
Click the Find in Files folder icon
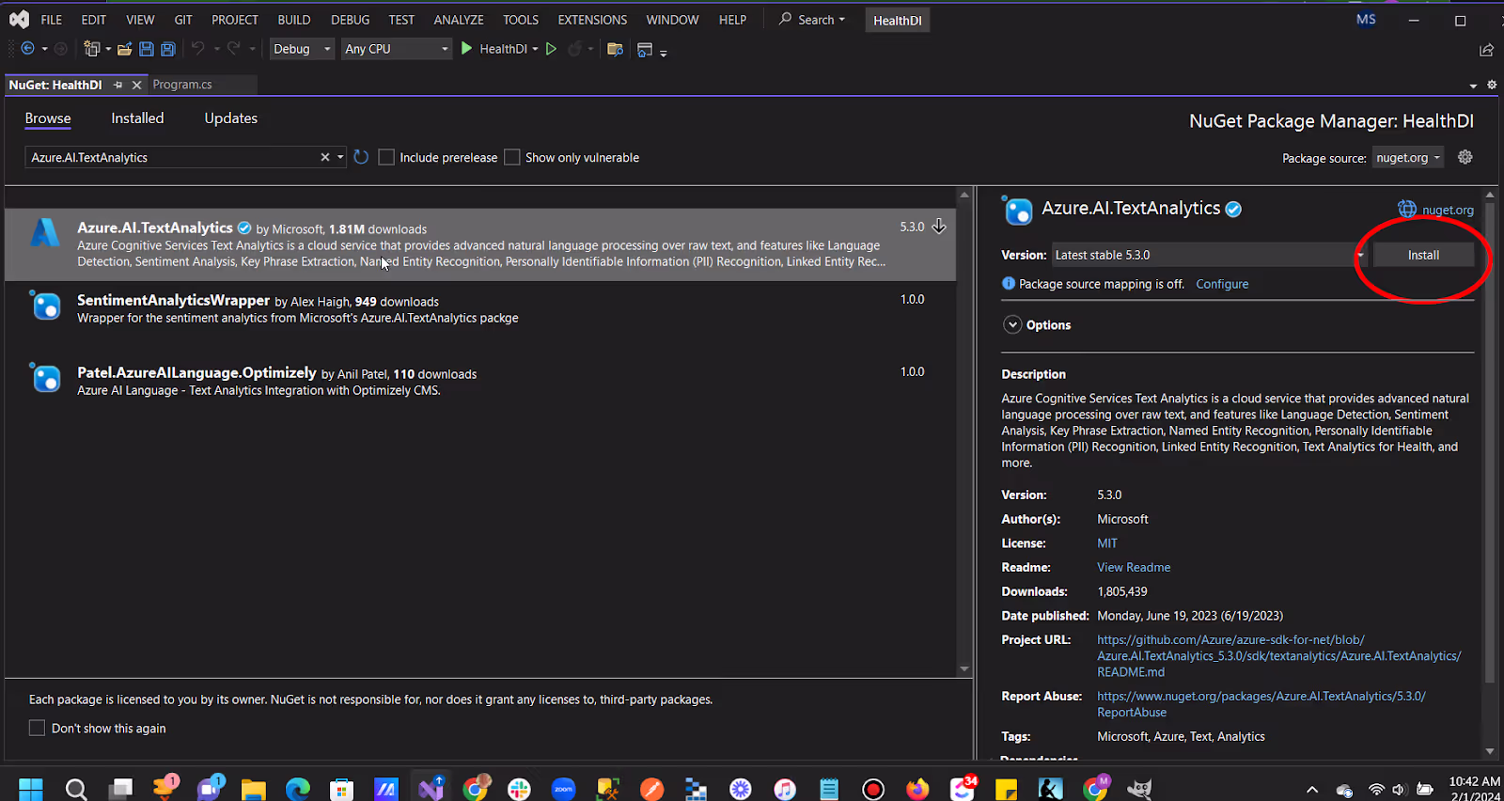coord(615,49)
